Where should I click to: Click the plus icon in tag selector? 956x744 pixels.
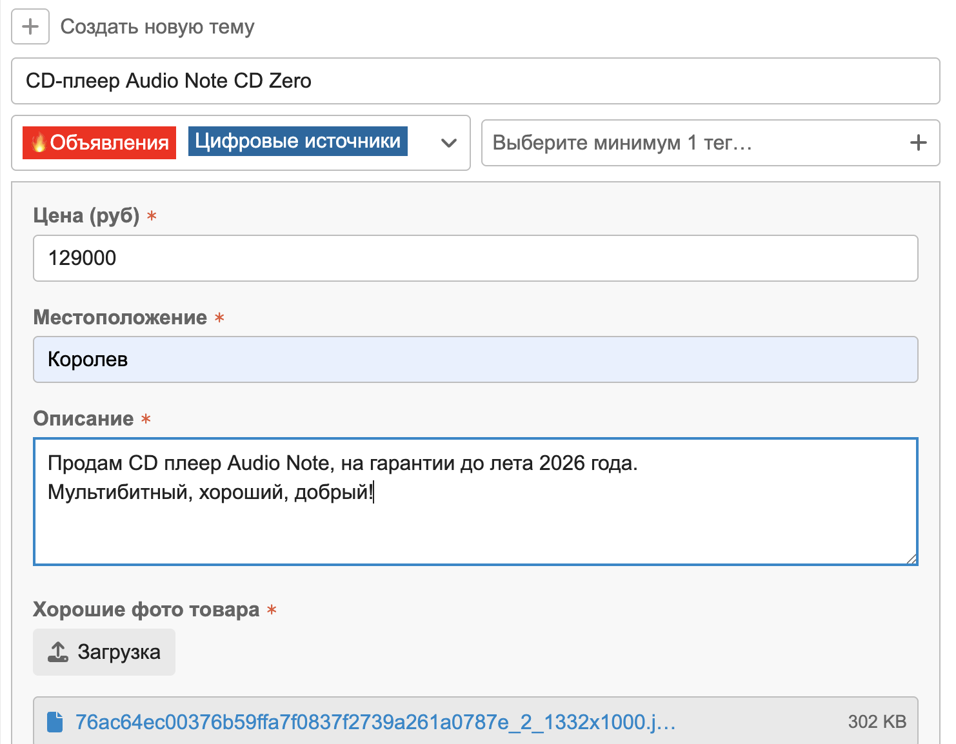click(x=918, y=142)
